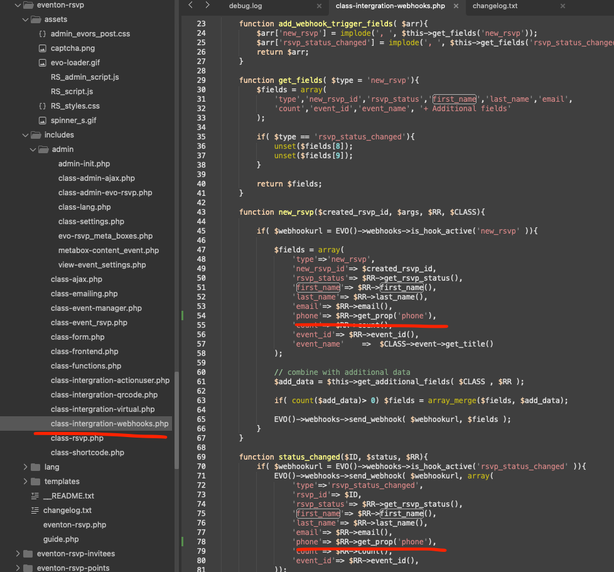This screenshot has height=572, width=614.
Task: Click the text file icon beside __README.txt
Action: pyautogui.click(x=35, y=496)
